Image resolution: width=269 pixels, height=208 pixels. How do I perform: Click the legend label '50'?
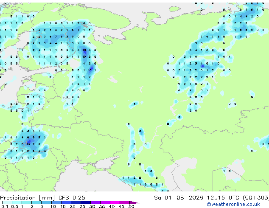click(132, 206)
